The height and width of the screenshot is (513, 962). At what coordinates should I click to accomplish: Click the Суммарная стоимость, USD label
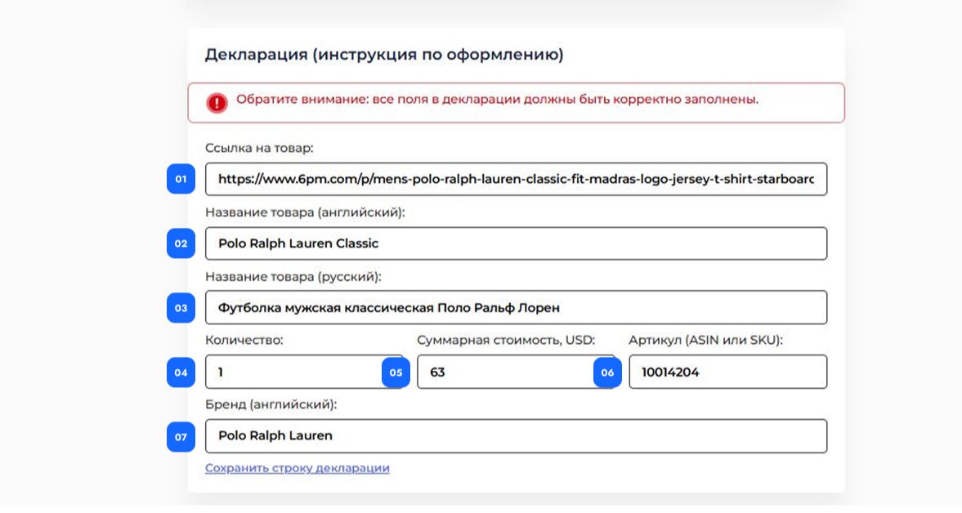point(506,340)
